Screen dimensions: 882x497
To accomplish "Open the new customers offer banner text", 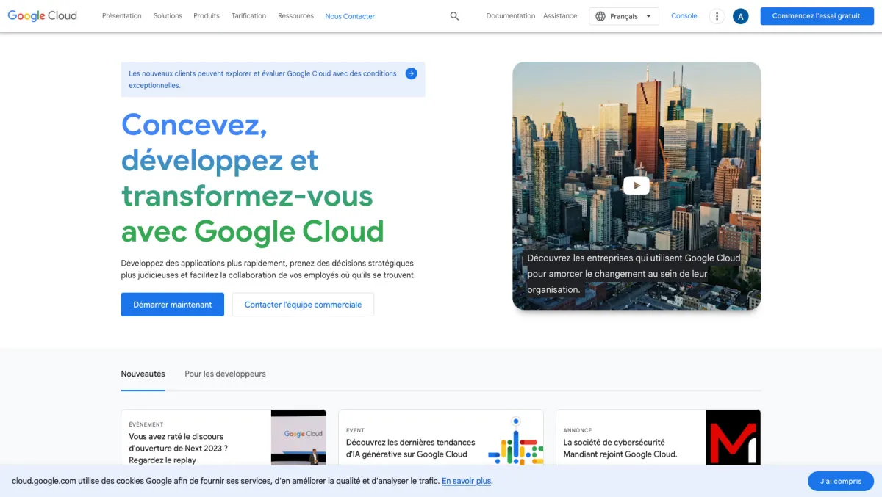I will tap(262, 79).
